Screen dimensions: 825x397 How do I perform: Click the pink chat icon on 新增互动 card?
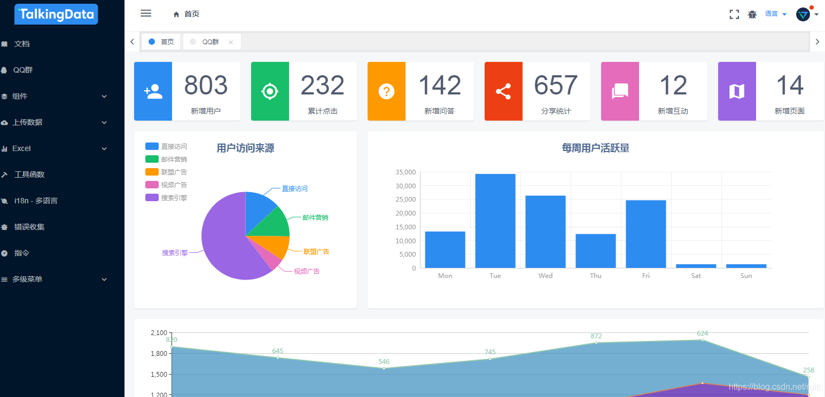click(620, 91)
